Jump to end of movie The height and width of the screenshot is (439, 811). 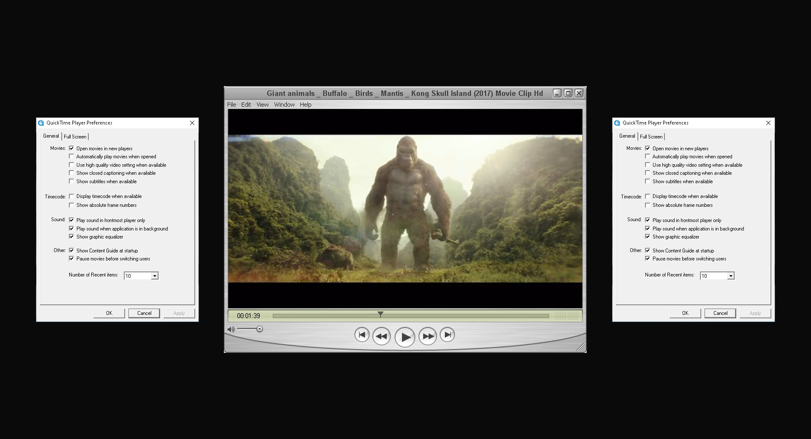(447, 334)
